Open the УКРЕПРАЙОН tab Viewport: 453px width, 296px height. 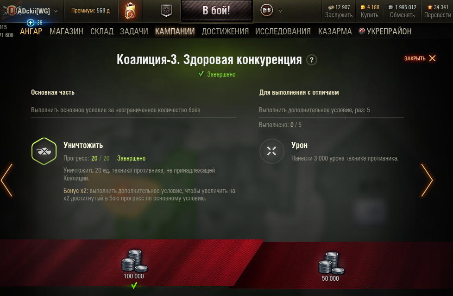[385, 31]
